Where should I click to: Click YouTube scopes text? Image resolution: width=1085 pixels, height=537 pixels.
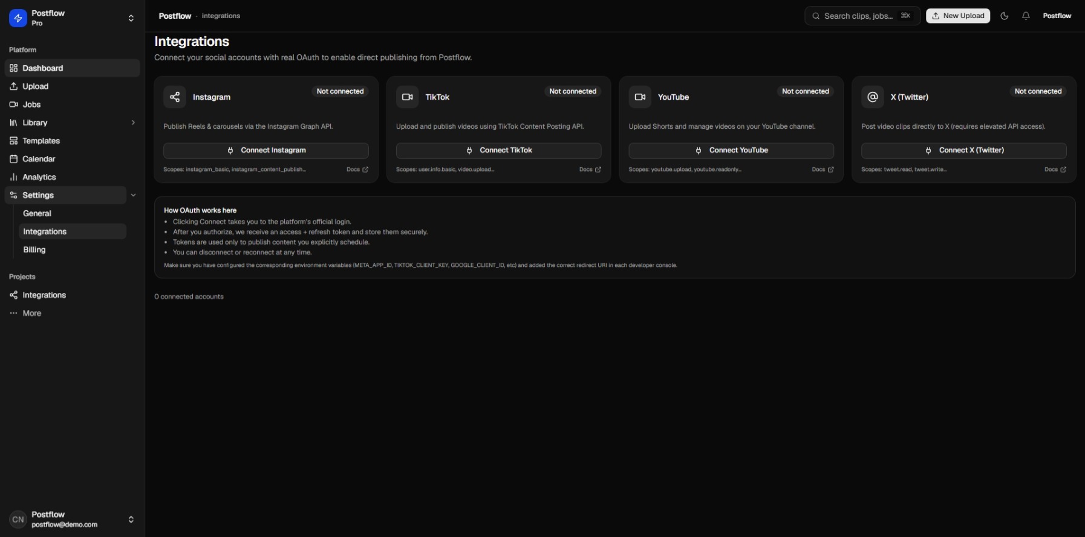[685, 170]
